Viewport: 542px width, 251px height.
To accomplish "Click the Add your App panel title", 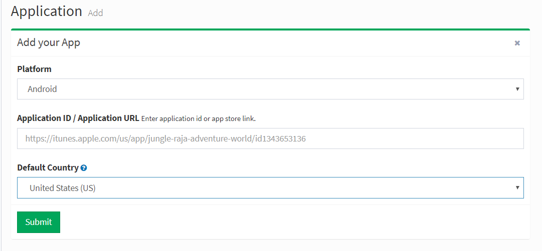I will pos(49,42).
